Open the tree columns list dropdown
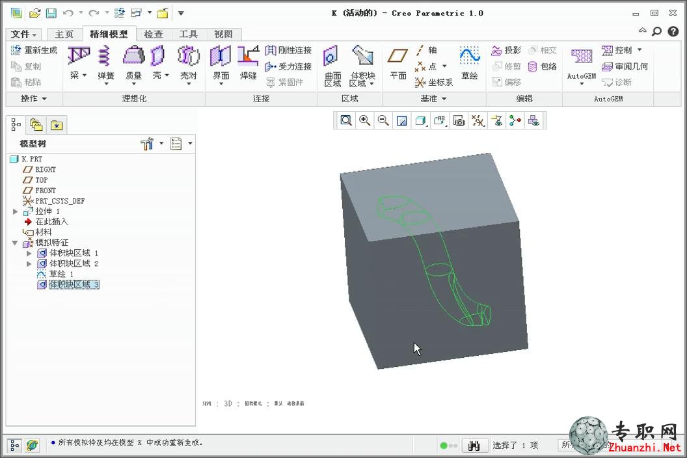The width and height of the screenshot is (687, 458). point(190,143)
